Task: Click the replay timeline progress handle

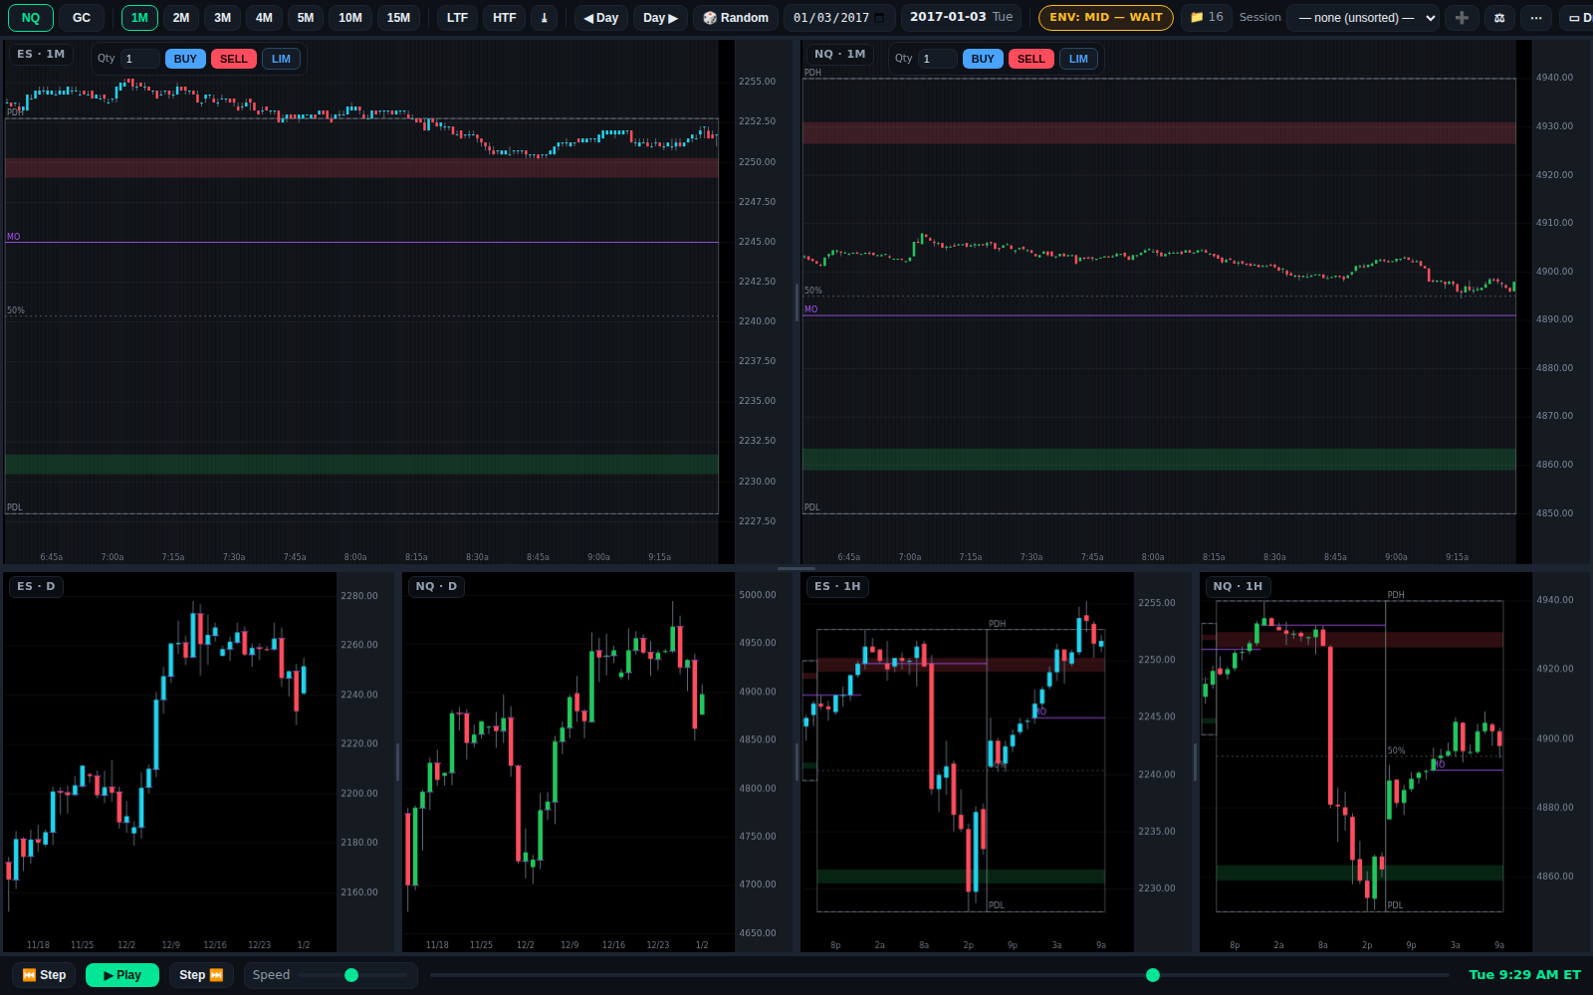Action: click(1153, 975)
